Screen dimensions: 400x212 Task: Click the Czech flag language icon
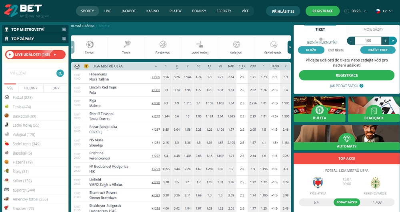(x=378, y=11)
